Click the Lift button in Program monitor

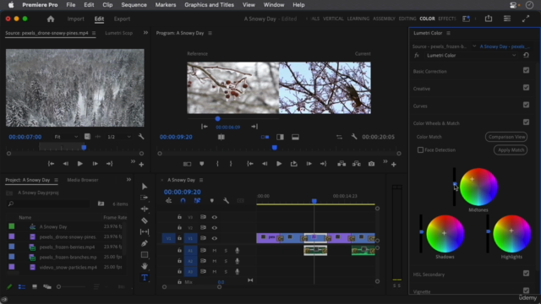pyautogui.click(x=342, y=164)
